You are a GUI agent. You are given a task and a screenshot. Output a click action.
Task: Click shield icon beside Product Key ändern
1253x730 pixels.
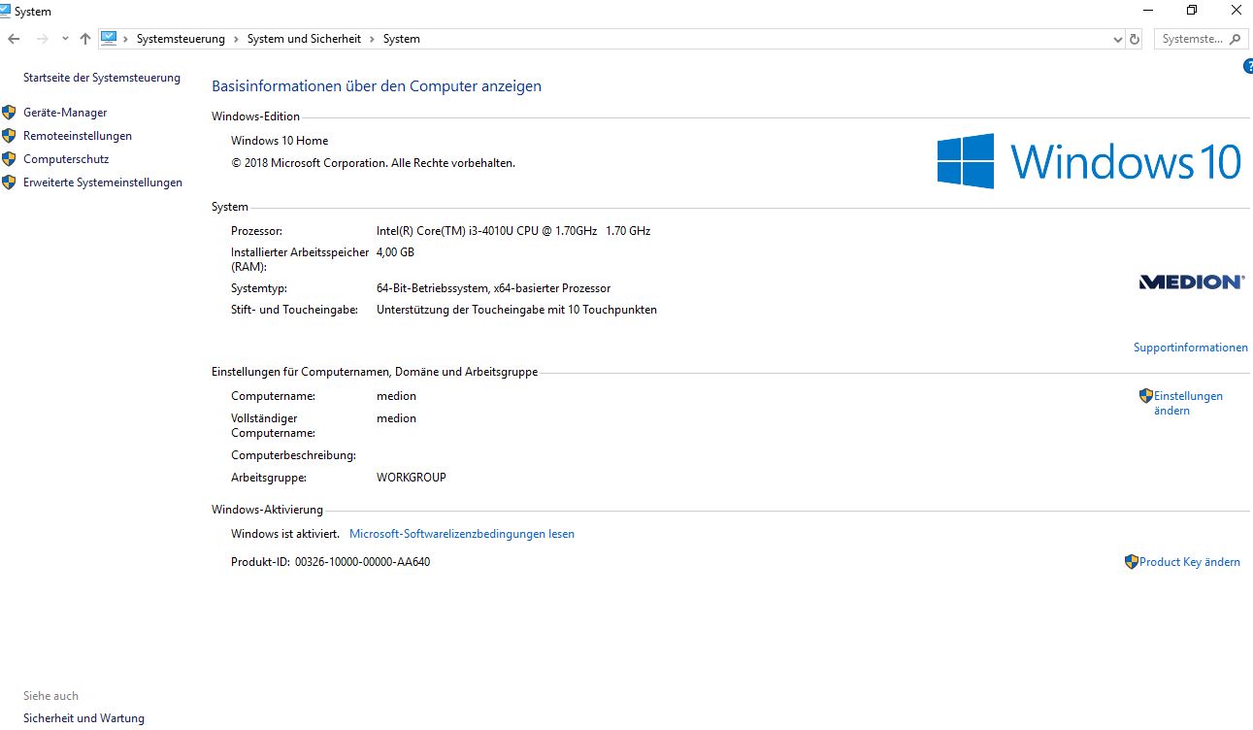1131,562
